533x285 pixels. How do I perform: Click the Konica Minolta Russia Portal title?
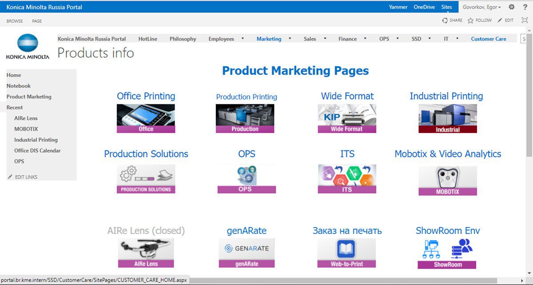tap(44, 7)
